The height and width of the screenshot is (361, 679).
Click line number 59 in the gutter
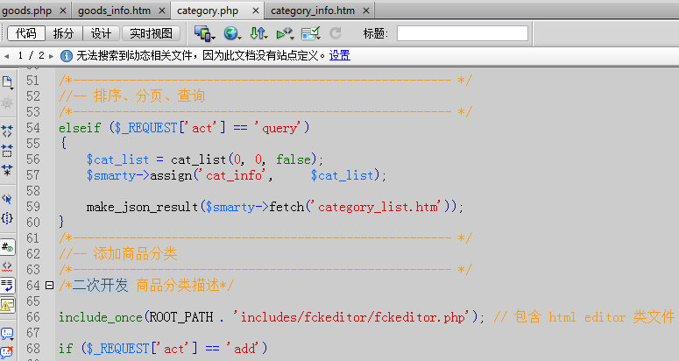33,207
